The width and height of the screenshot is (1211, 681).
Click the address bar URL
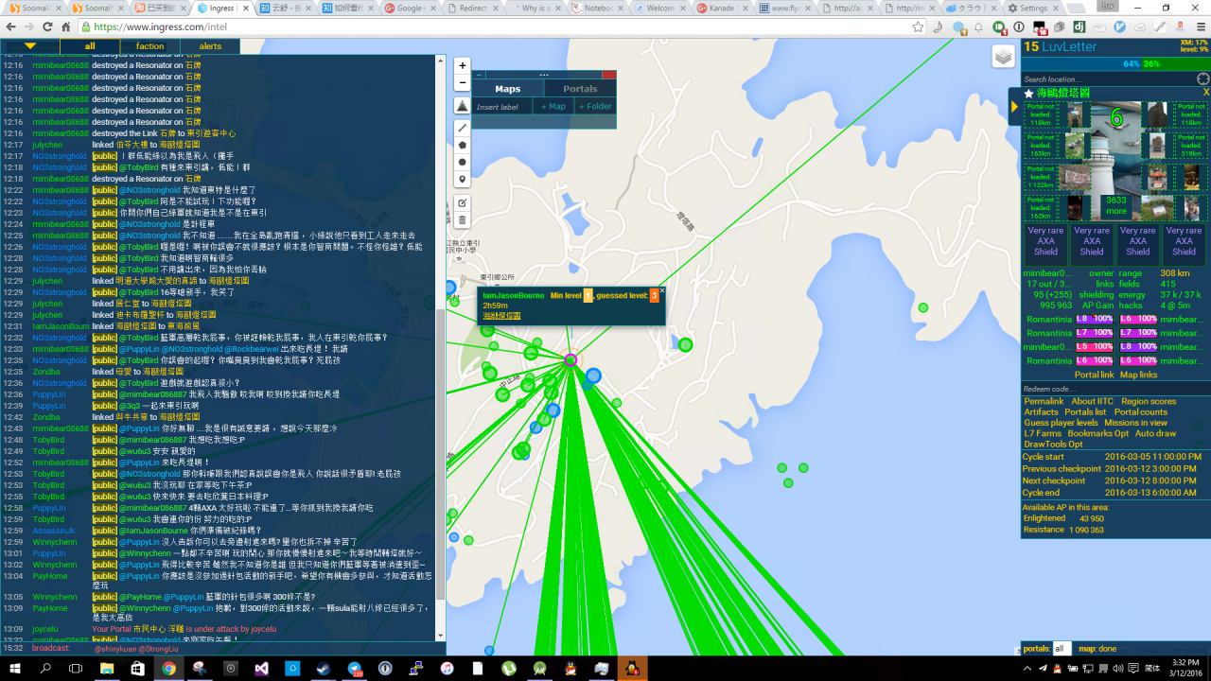tap(165, 27)
